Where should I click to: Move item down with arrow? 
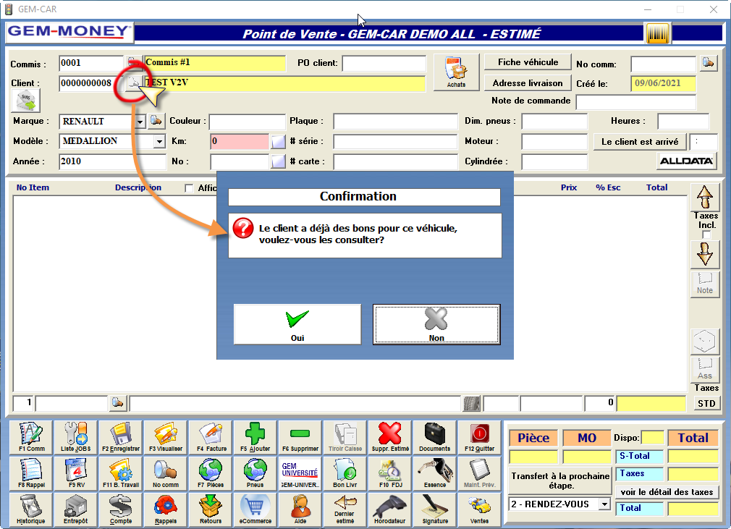click(x=705, y=255)
